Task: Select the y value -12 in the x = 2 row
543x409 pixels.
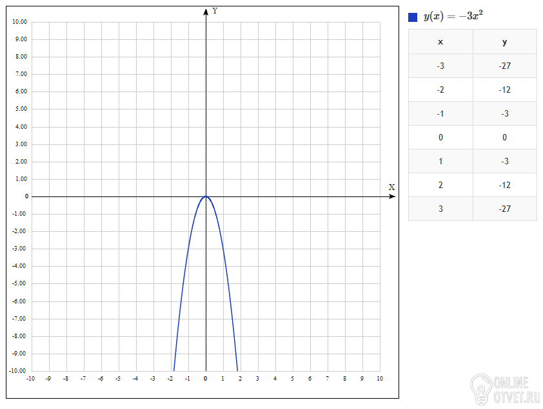Action: click(x=504, y=185)
